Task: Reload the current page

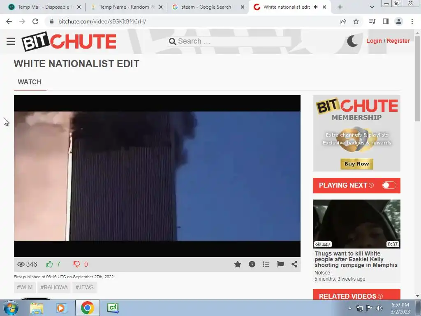Action: (x=35, y=21)
